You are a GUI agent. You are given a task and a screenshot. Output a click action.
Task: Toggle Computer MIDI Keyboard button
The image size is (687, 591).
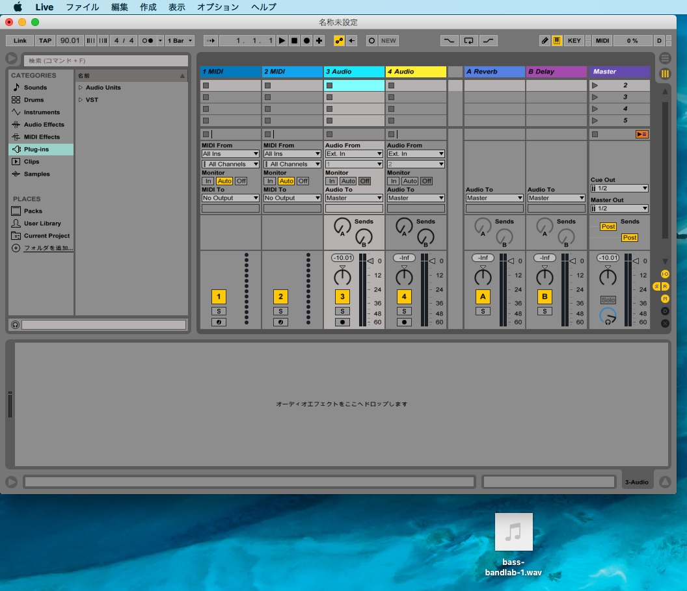(557, 41)
